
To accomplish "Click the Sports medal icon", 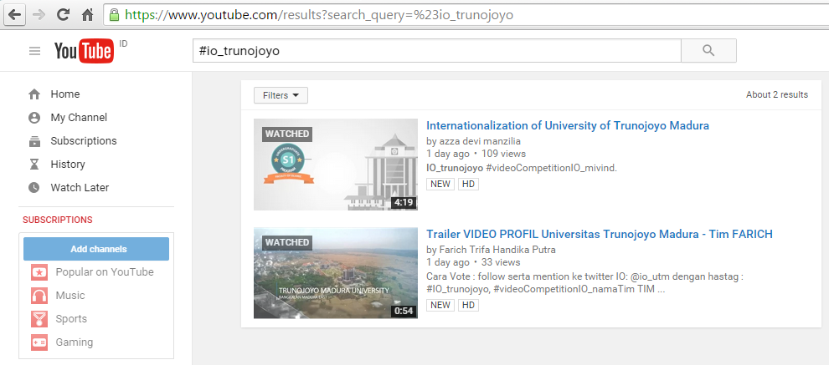I will click(x=39, y=318).
